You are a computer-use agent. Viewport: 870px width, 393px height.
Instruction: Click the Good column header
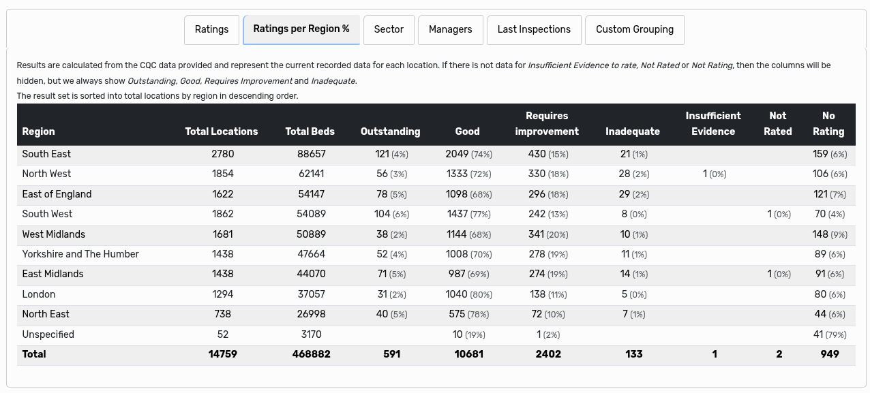tap(467, 131)
